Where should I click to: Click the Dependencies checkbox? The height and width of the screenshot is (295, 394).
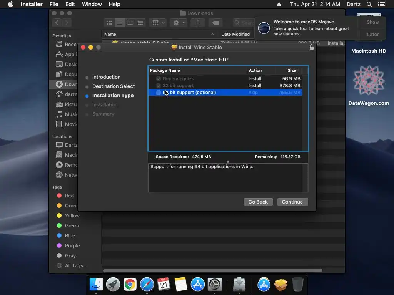click(x=158, y=79)
